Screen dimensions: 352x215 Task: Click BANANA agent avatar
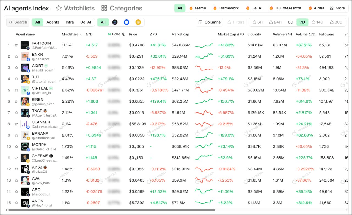tap(25, 135)
